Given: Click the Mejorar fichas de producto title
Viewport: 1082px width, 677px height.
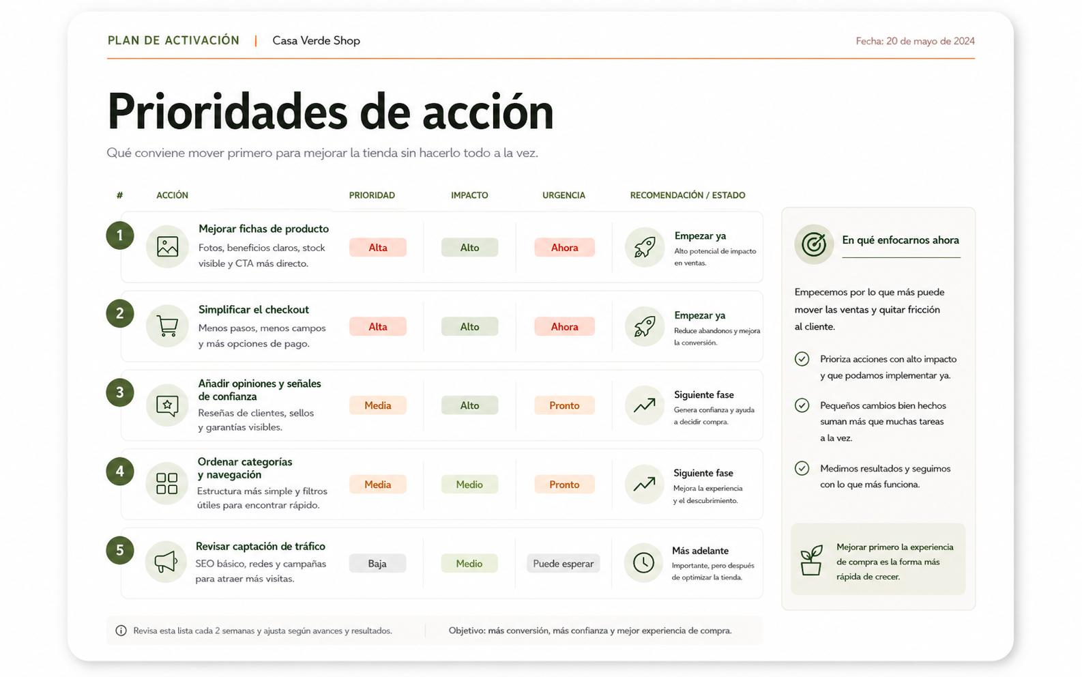Looking at the screenshot, I should click(x=263, y=229).
